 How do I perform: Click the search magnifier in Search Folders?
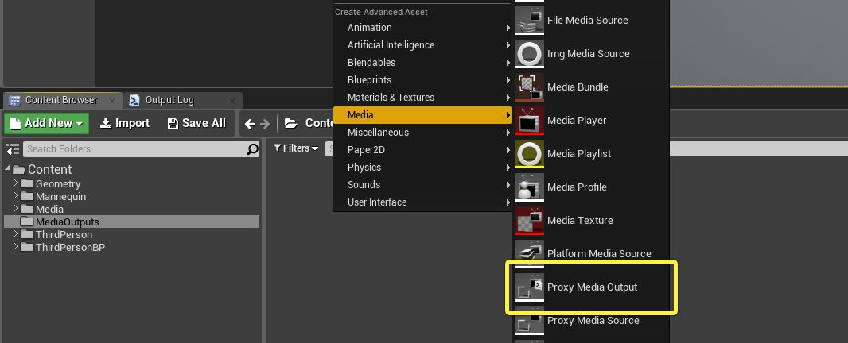tap(252, 149)
